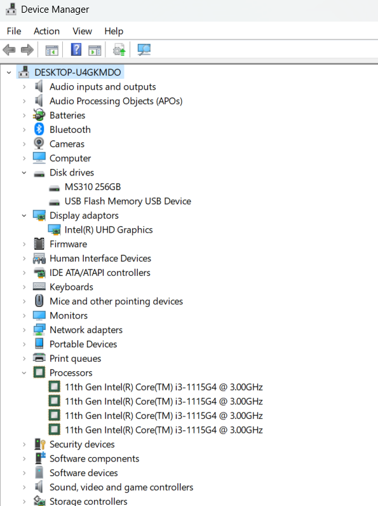Select the MS310 256GB disk drive
The width and height of the screenshot is (378, 506).
tap(93, 187)
